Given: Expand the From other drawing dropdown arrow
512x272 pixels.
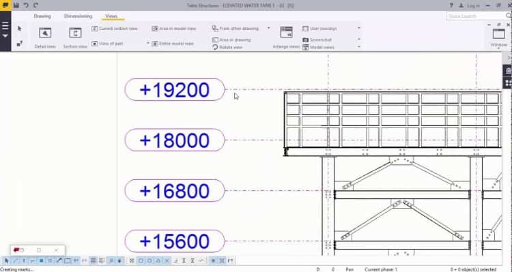Looking at the screenshot, I should pos(269,29).
